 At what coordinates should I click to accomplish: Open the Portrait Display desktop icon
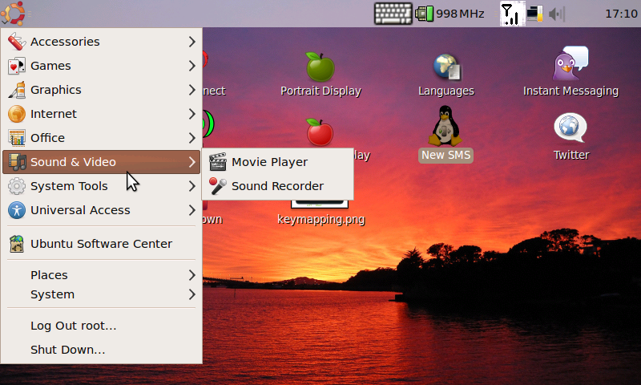coord(320,67)
